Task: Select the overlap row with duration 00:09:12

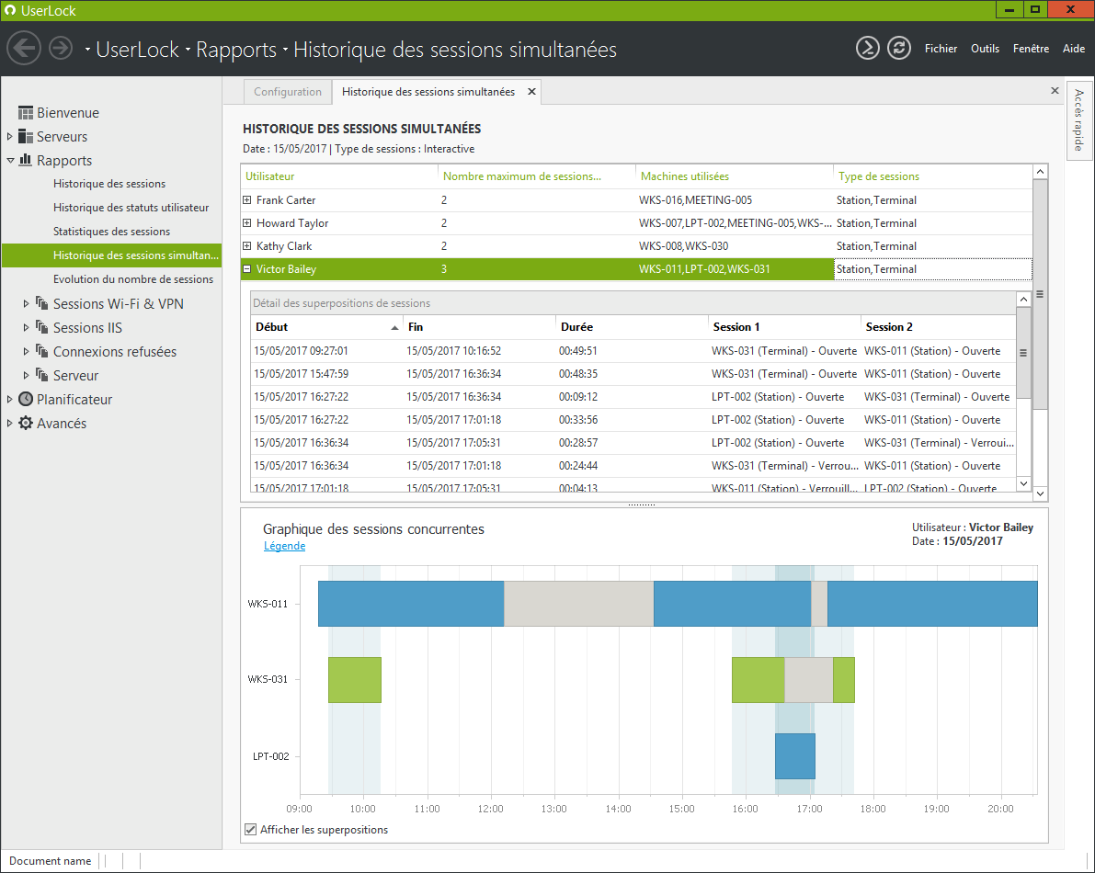Action: (633, 396)
